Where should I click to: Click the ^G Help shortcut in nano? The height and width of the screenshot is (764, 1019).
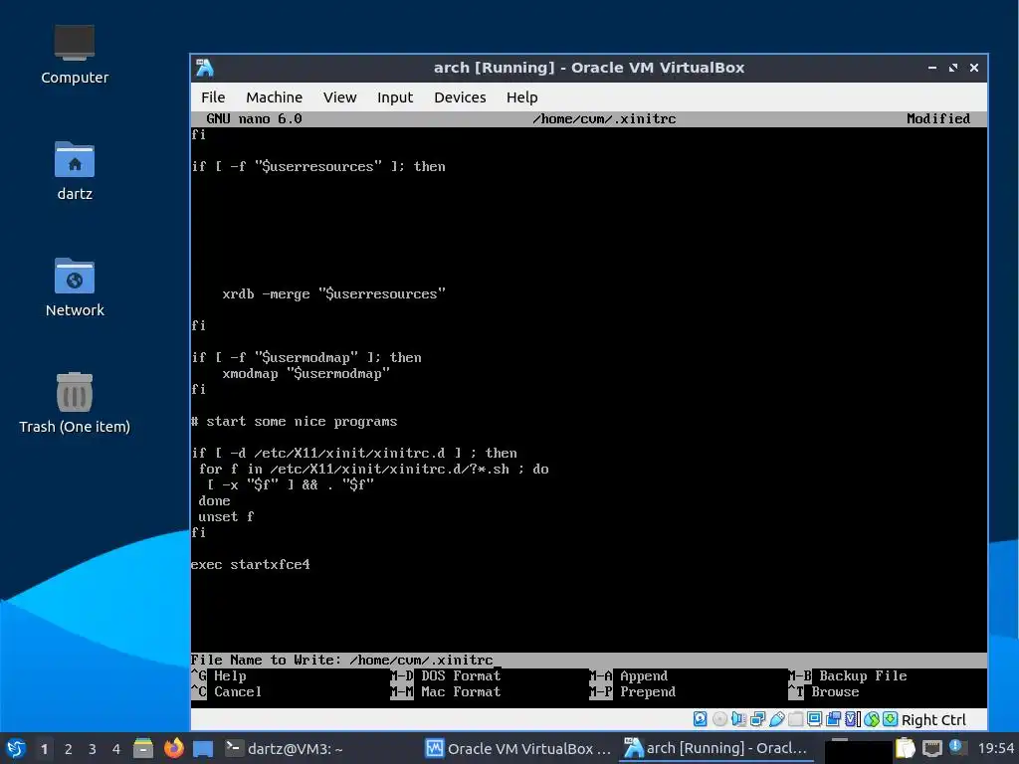click(x=219, y=675)
